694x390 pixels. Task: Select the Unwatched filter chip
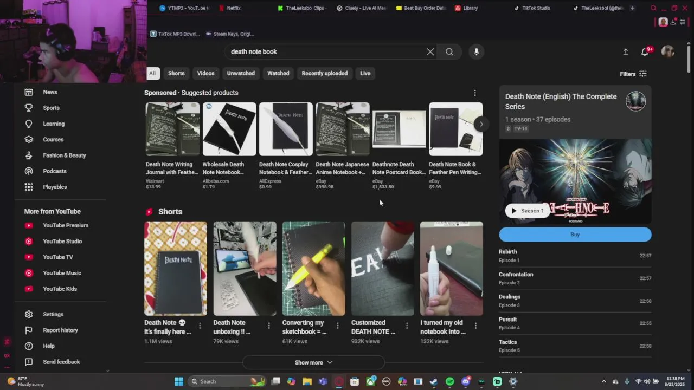click(x=241, y=73)
